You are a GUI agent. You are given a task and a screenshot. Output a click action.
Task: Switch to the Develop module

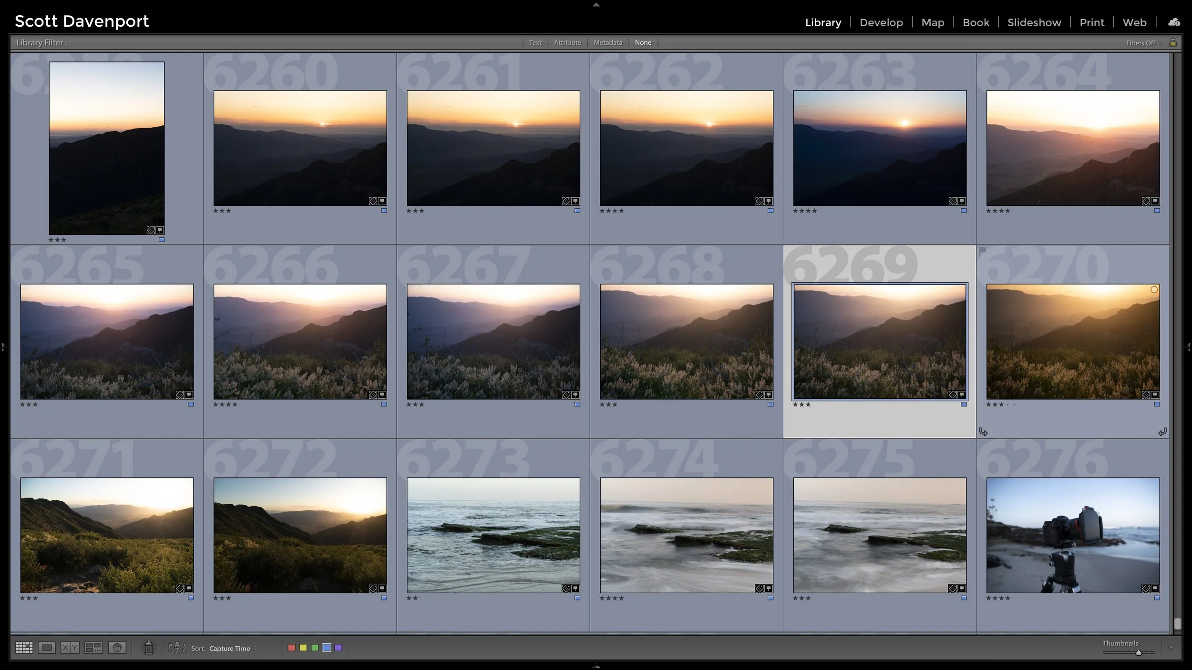click(x=881, y=22)
